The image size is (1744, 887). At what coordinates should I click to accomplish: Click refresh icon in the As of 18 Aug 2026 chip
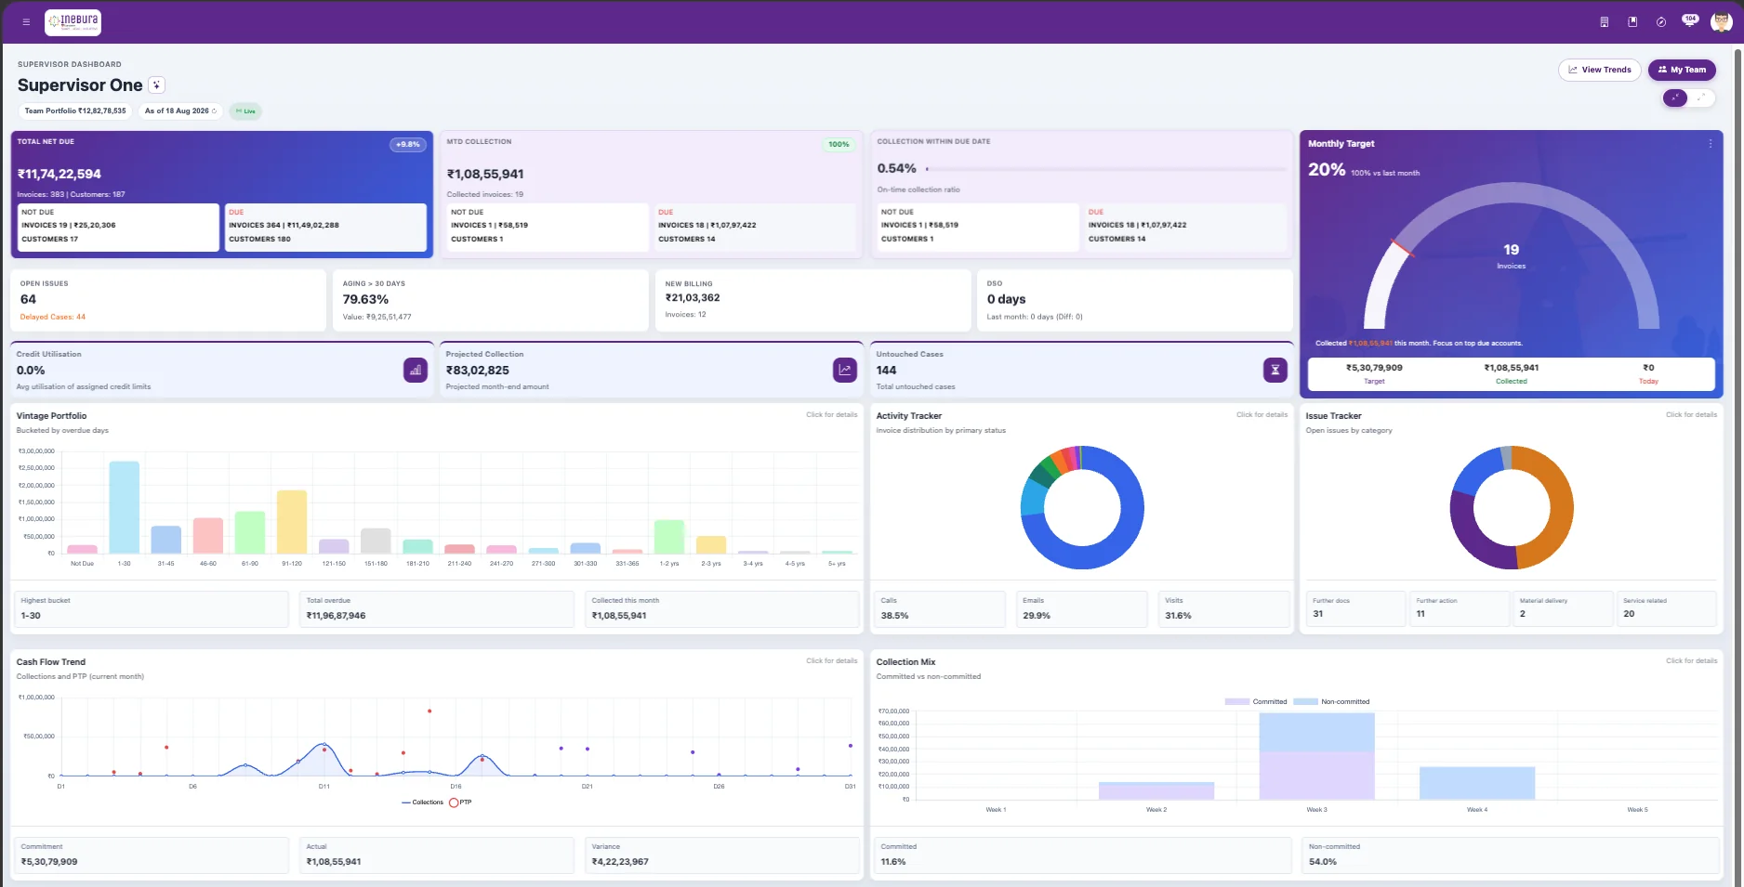coord(214,111)
